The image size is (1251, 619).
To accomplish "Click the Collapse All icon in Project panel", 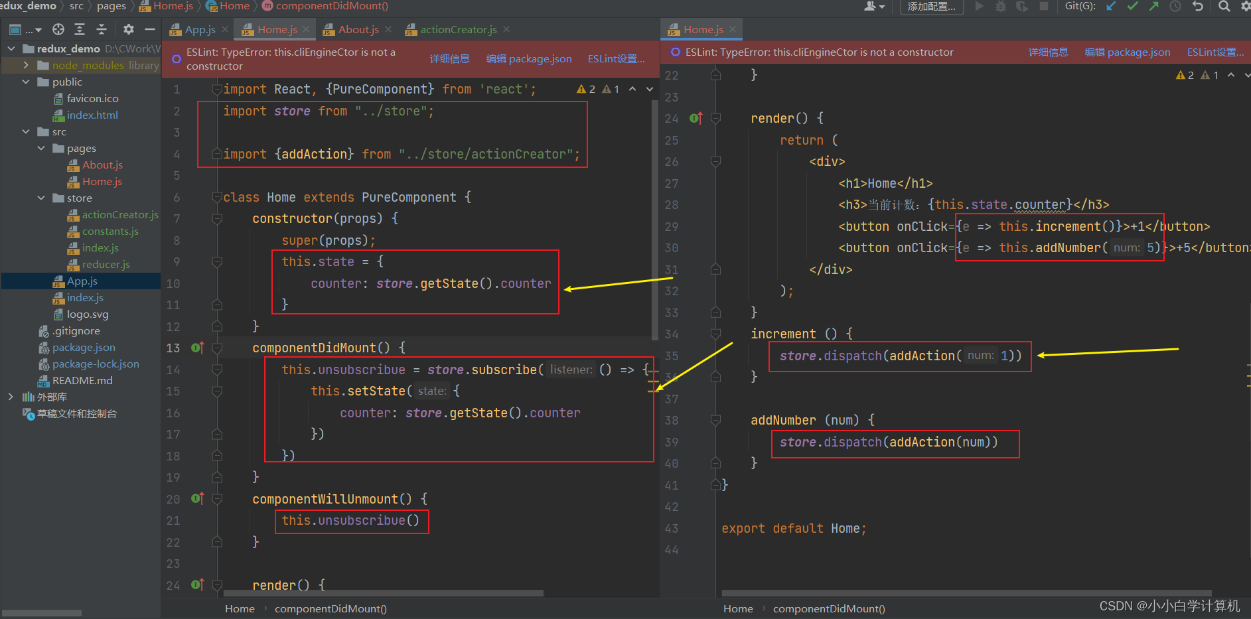I will pyautogui.click(x=102, y=29).
